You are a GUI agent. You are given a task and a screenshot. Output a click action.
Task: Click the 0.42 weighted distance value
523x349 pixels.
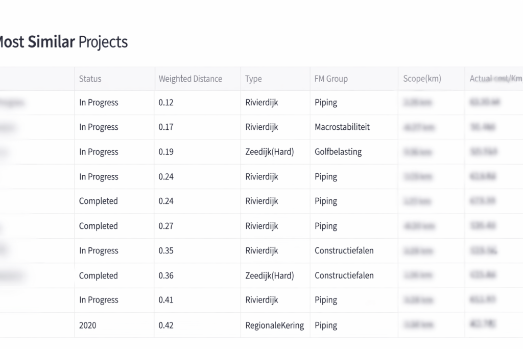pos(166,325)
